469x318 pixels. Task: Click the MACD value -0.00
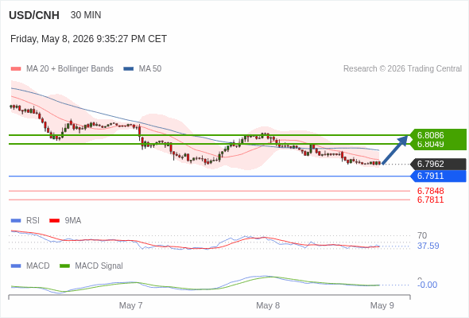(427, 285)
